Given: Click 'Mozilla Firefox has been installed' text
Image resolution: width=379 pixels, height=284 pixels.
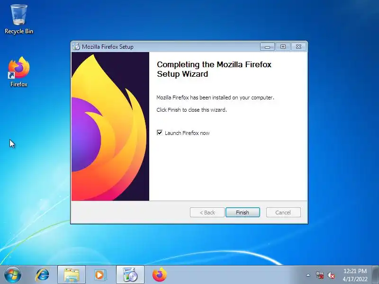Looking at the screenshot, I should point(215,98).
